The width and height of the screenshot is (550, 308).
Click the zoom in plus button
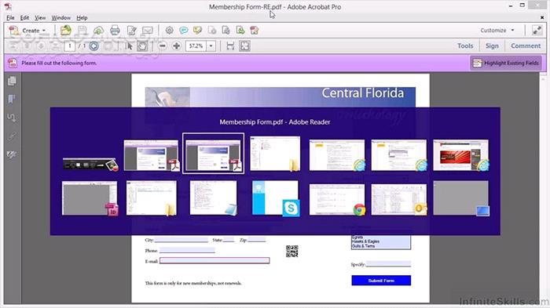(x=177, y=46)
